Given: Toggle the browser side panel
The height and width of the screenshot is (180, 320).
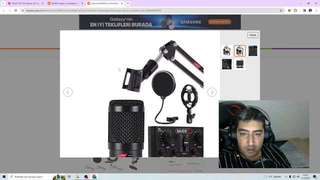Looking at the screenshot, I should (304, 10).
